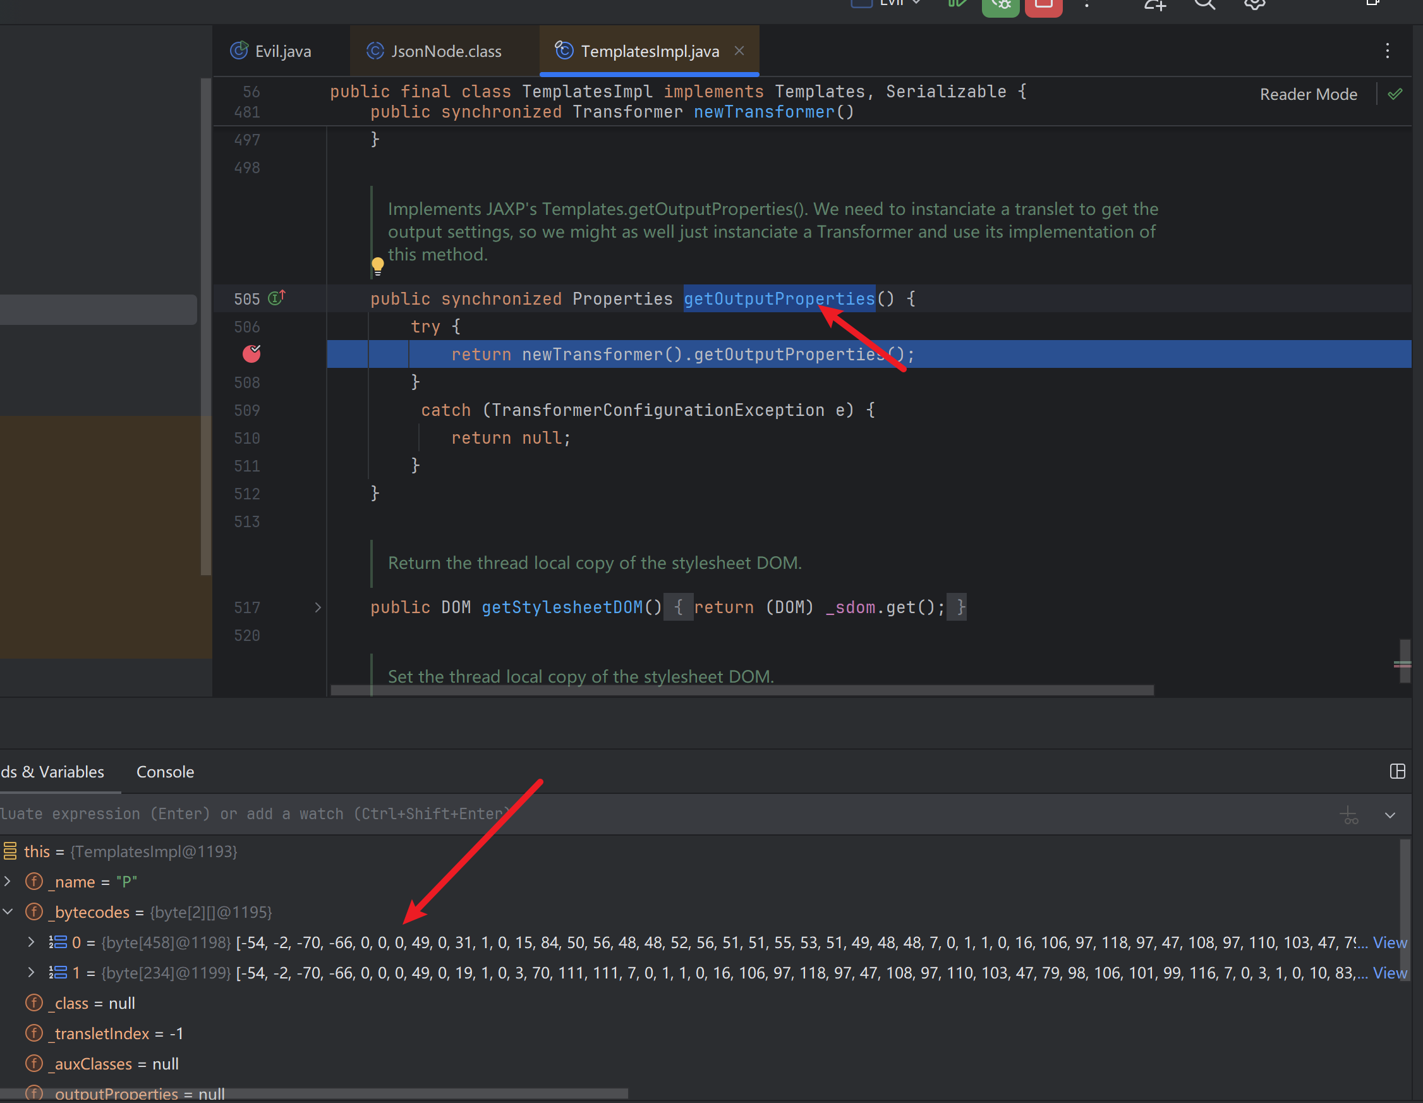Open the Evil.java tab
This screenshot has width=1423, height=1103.
pos(271,51)
